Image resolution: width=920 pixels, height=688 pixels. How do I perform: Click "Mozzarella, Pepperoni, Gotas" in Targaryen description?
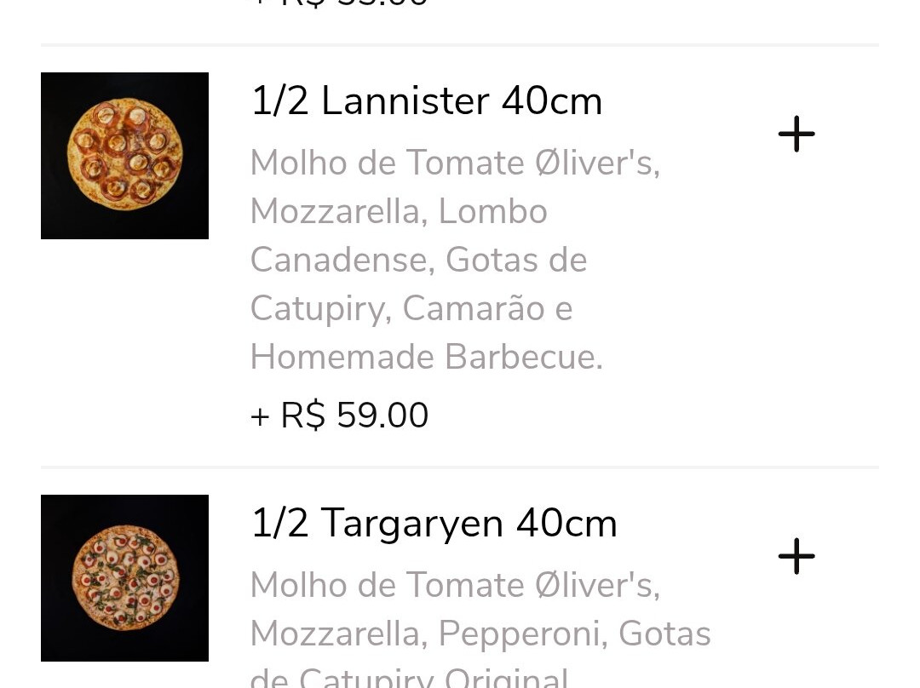480,634
